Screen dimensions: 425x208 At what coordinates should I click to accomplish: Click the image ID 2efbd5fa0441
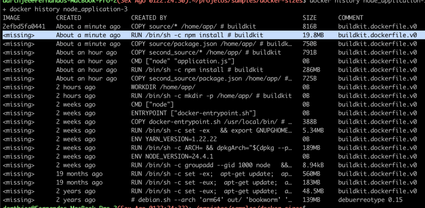[24, 27]
